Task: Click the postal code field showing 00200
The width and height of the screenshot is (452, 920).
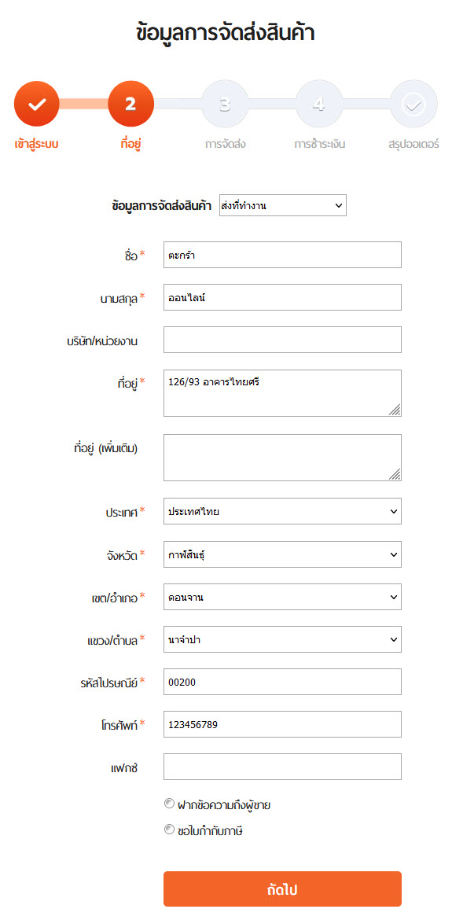Action: click(282, 682)
